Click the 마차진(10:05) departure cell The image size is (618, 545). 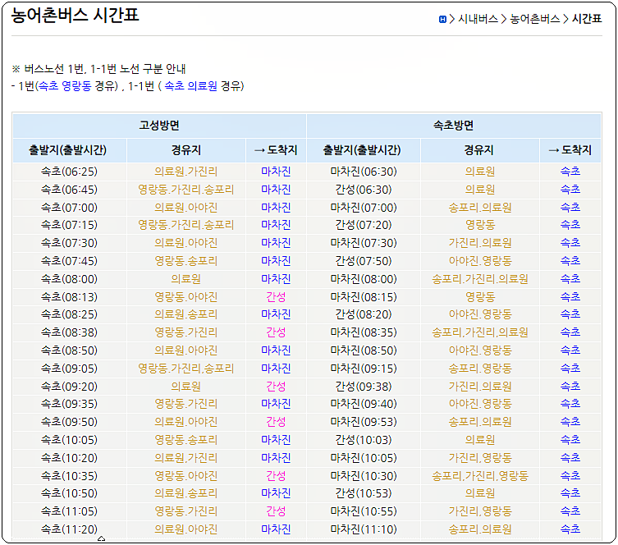364,458
